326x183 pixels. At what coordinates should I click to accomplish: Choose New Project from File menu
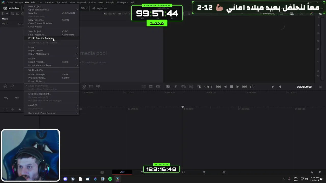[x=35, y=6]
